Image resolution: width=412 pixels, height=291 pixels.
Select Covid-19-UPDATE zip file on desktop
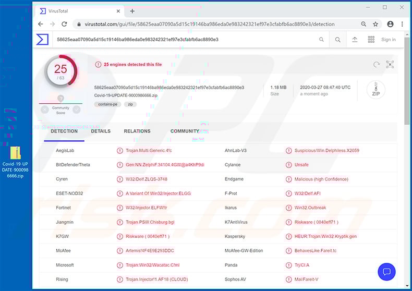coord(15,162)
